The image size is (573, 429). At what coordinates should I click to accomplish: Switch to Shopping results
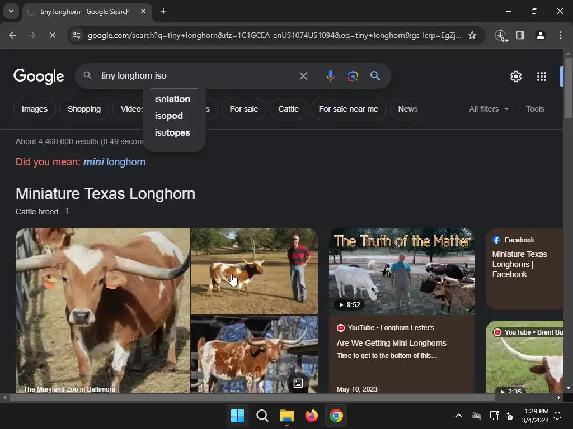click(84, 109)
